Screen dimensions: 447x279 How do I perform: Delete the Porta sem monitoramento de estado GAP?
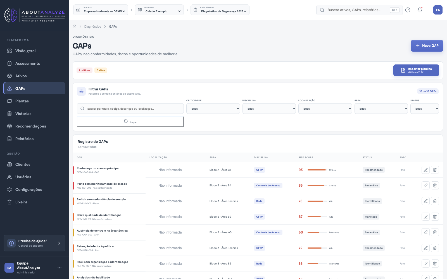435,186
